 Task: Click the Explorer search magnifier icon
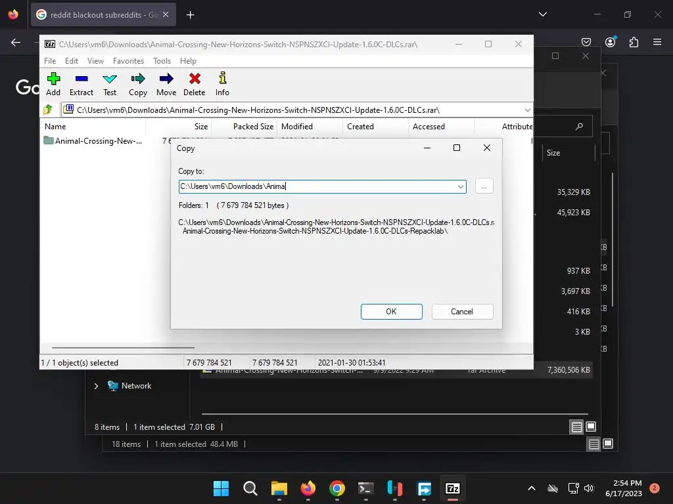click(580, 126)
